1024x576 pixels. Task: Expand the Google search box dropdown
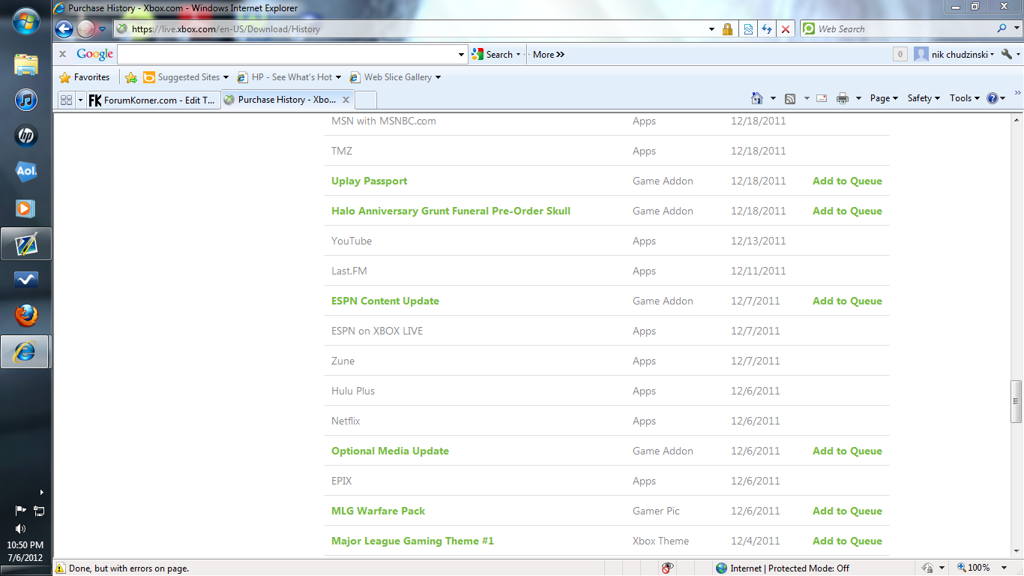pyautogui.click(x=462, y=54)
